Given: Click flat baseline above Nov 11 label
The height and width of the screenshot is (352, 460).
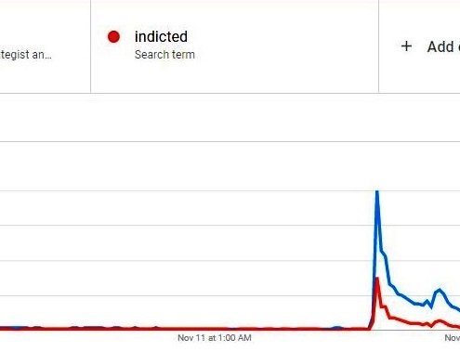Looking at the screenshot, I should click(215, 329).
